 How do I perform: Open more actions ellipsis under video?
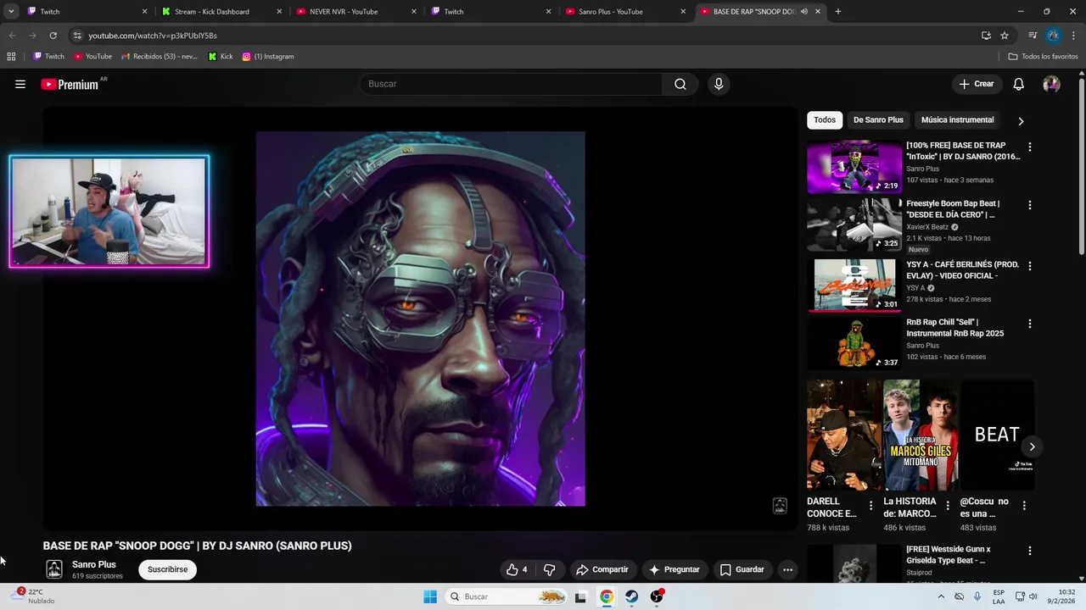787,569
